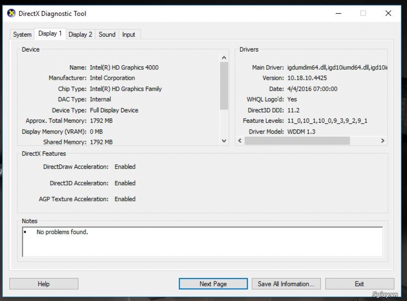Click the AGP Texture Acceleration Enabled status

coord(125,199)
